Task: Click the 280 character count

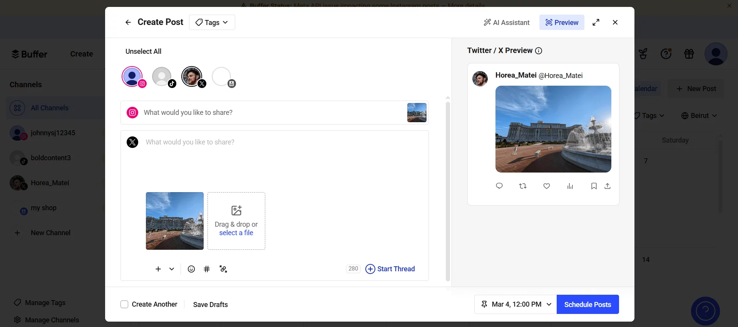Action: pos(353,269)
